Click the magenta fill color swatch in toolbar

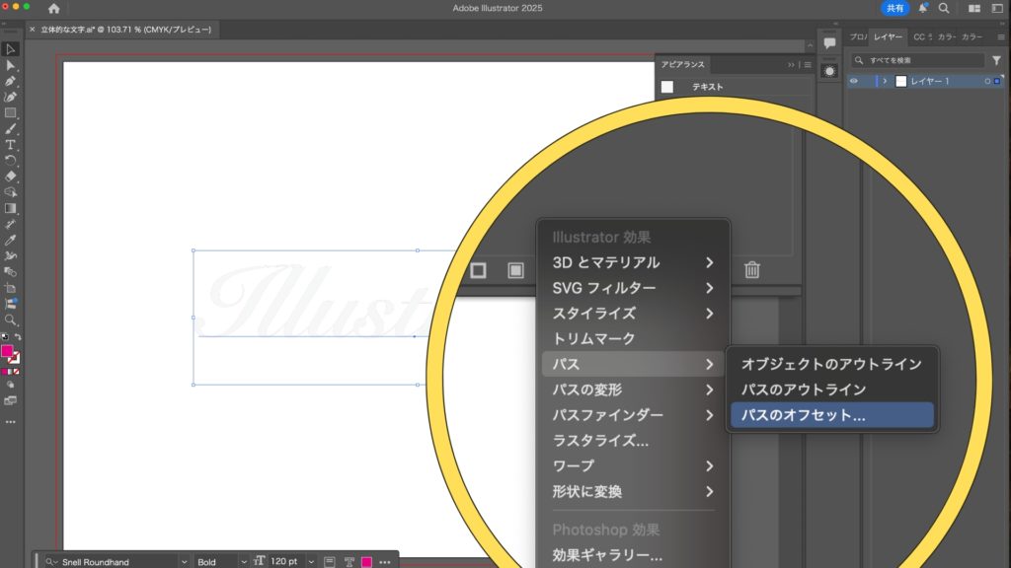8,351
